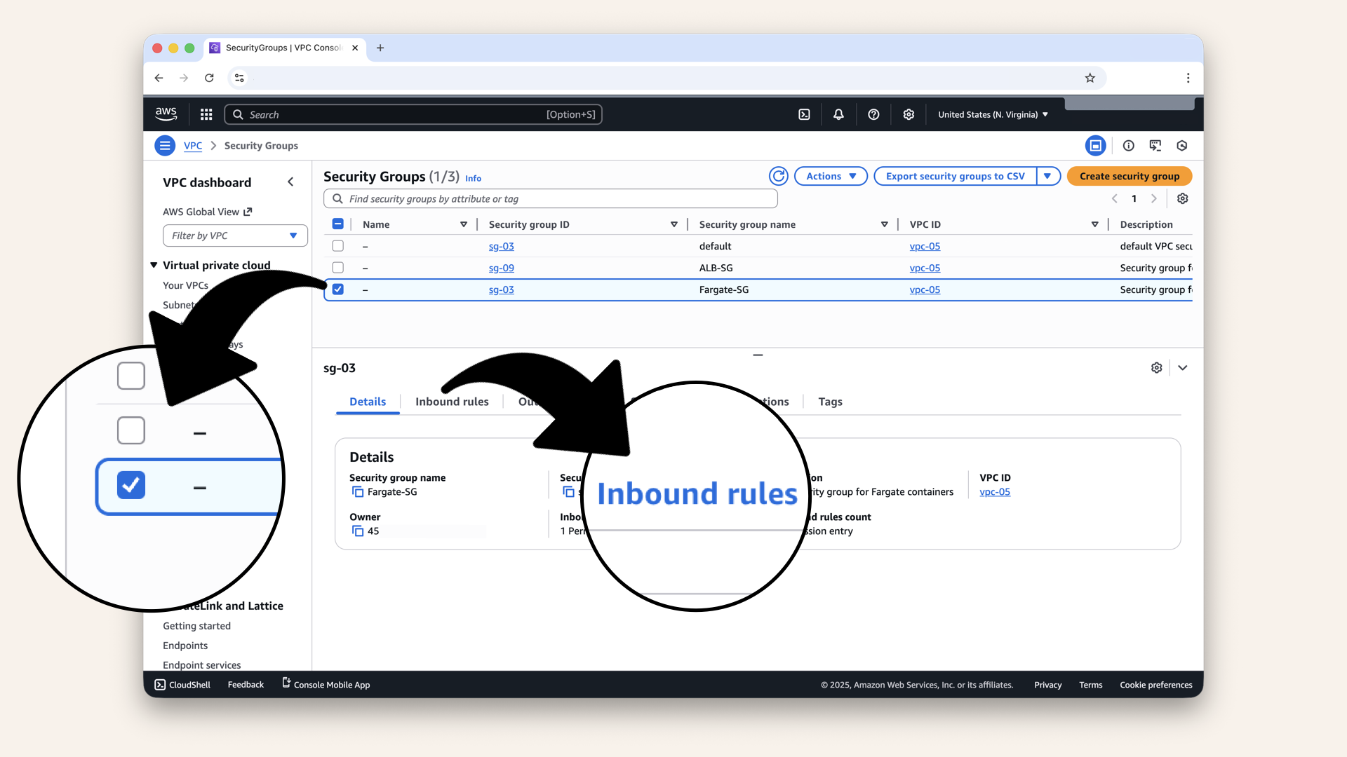Click the refresh icon above the security groups table
Image resolution: width=1347 pixels, height=757 pixels.
[779, 176]
